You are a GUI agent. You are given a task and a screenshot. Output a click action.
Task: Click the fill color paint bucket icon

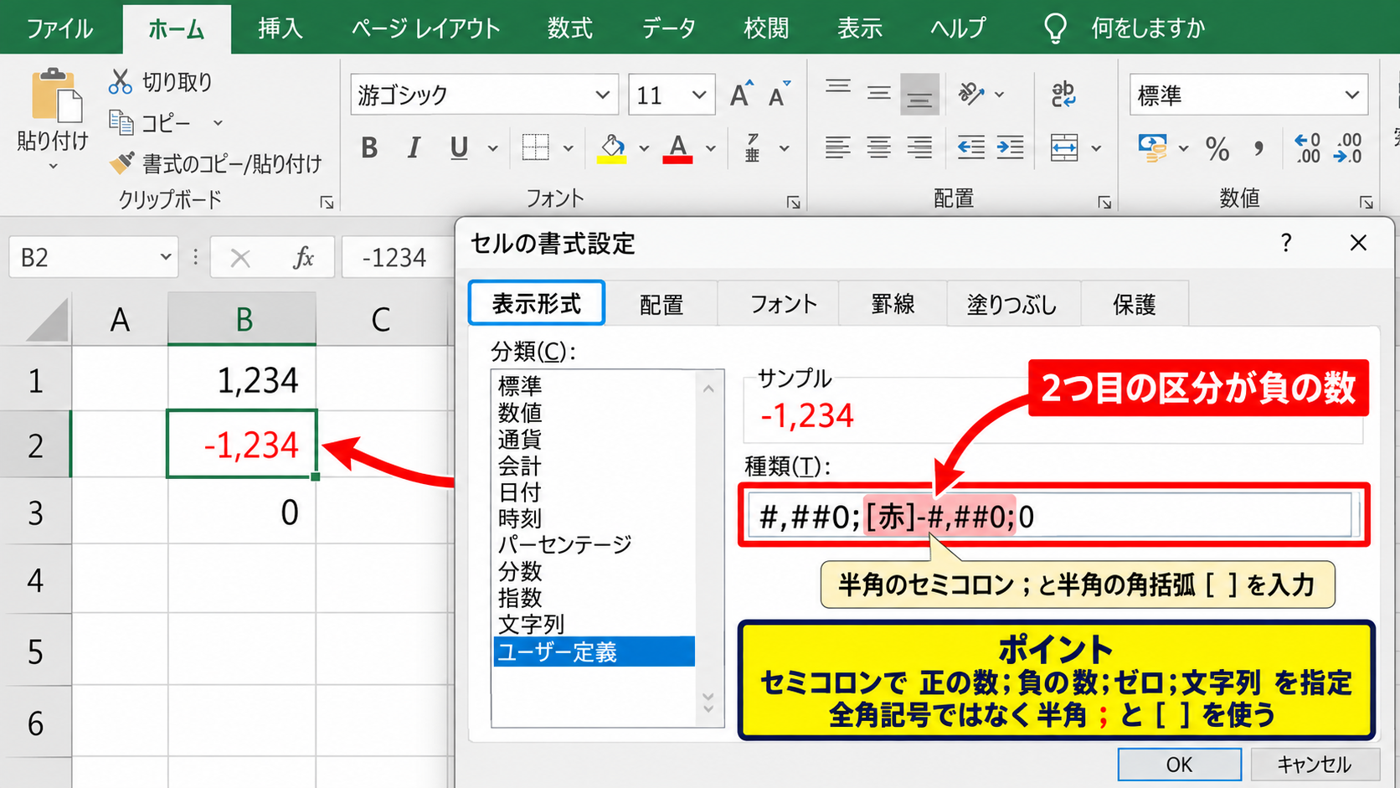click(x=613, y=148)
